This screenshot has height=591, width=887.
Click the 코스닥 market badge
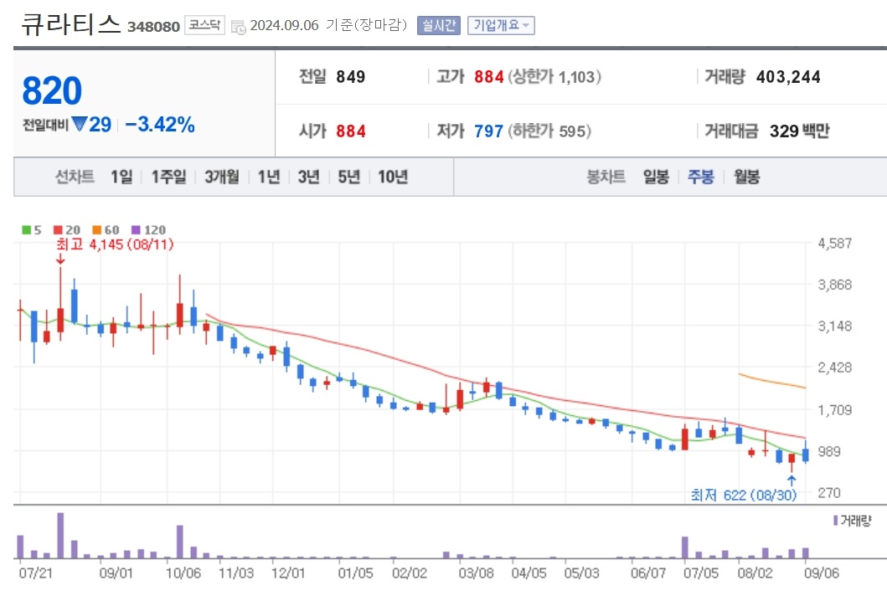204,25
